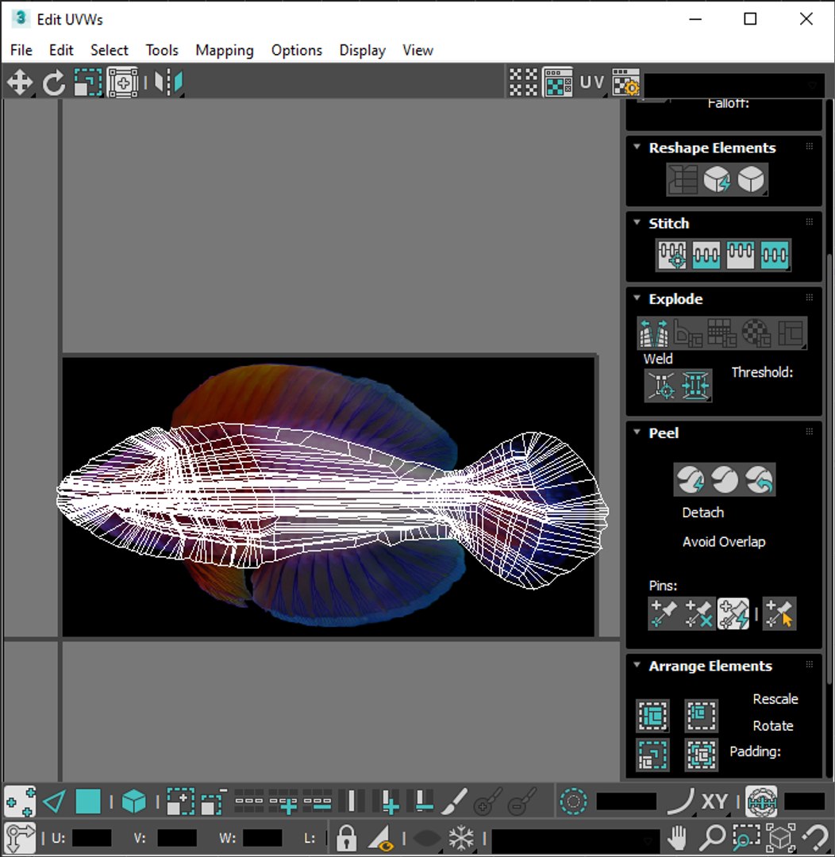The width and height of the screenshot is (835, 857).
Task: Click the Zoom Region icon
Action: [746, 838]
